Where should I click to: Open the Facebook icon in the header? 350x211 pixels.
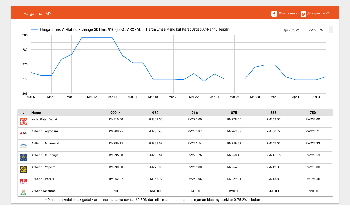click(x=274, y=14)
